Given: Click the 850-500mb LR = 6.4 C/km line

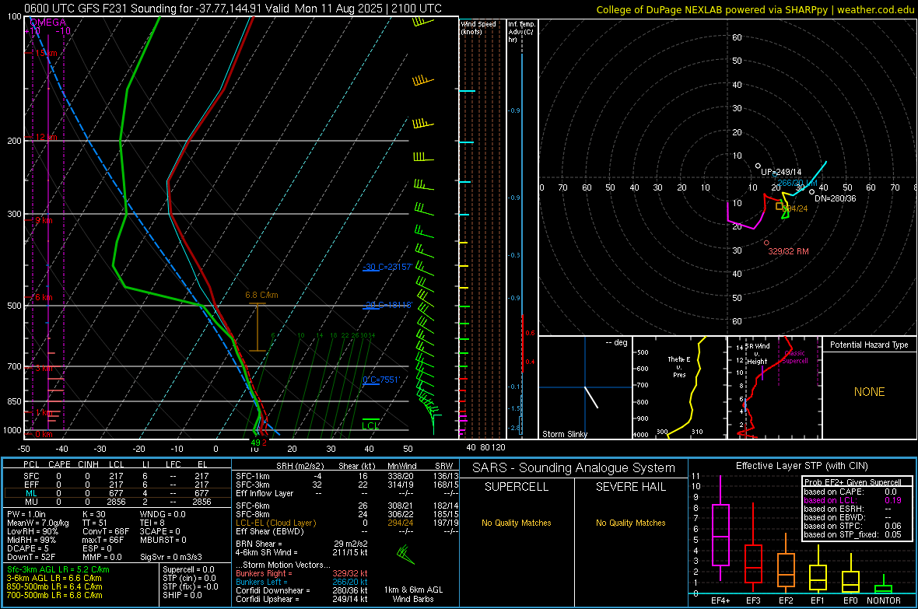Looking at the screenshot, I should (x=54, y=586).
